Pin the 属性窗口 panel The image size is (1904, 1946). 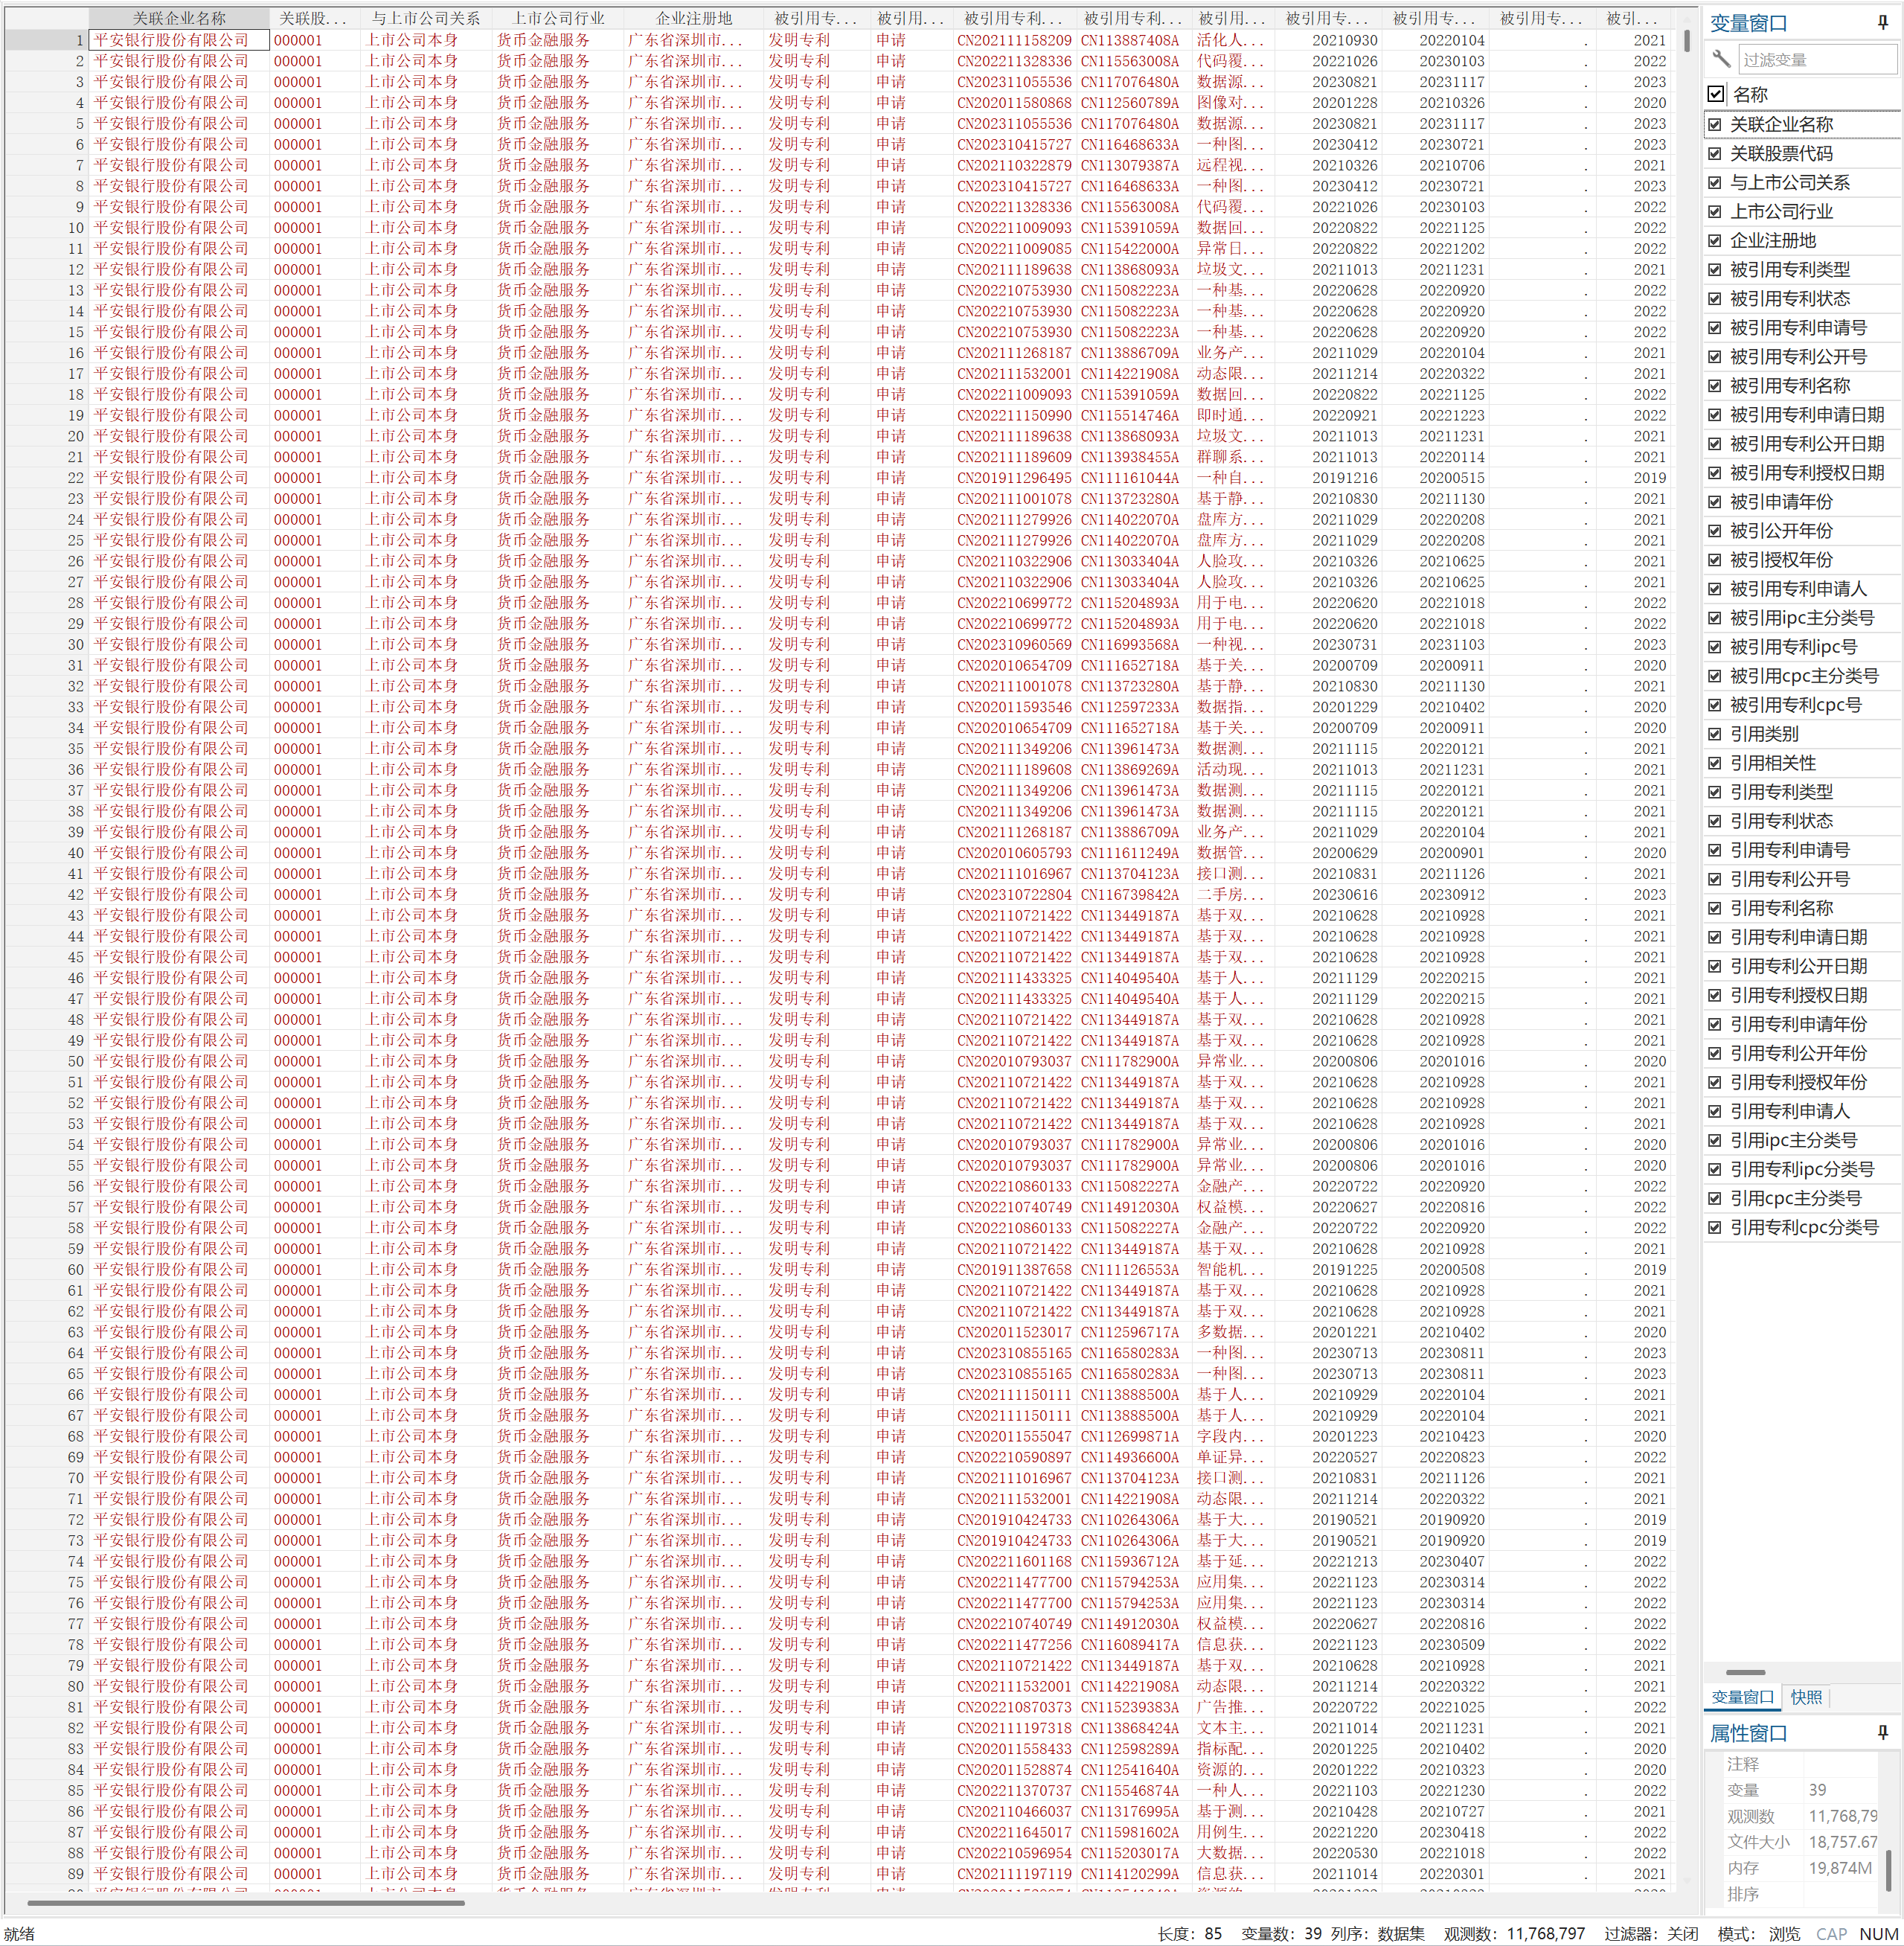tap(1882, 1732)
